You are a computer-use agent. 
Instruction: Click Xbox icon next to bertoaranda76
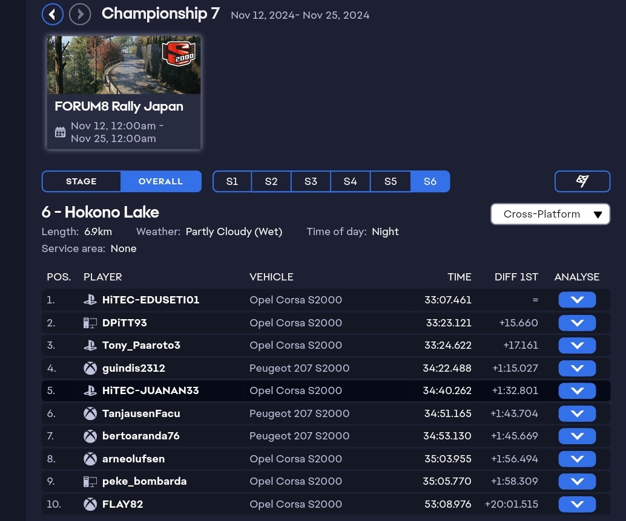coord(90,436)
